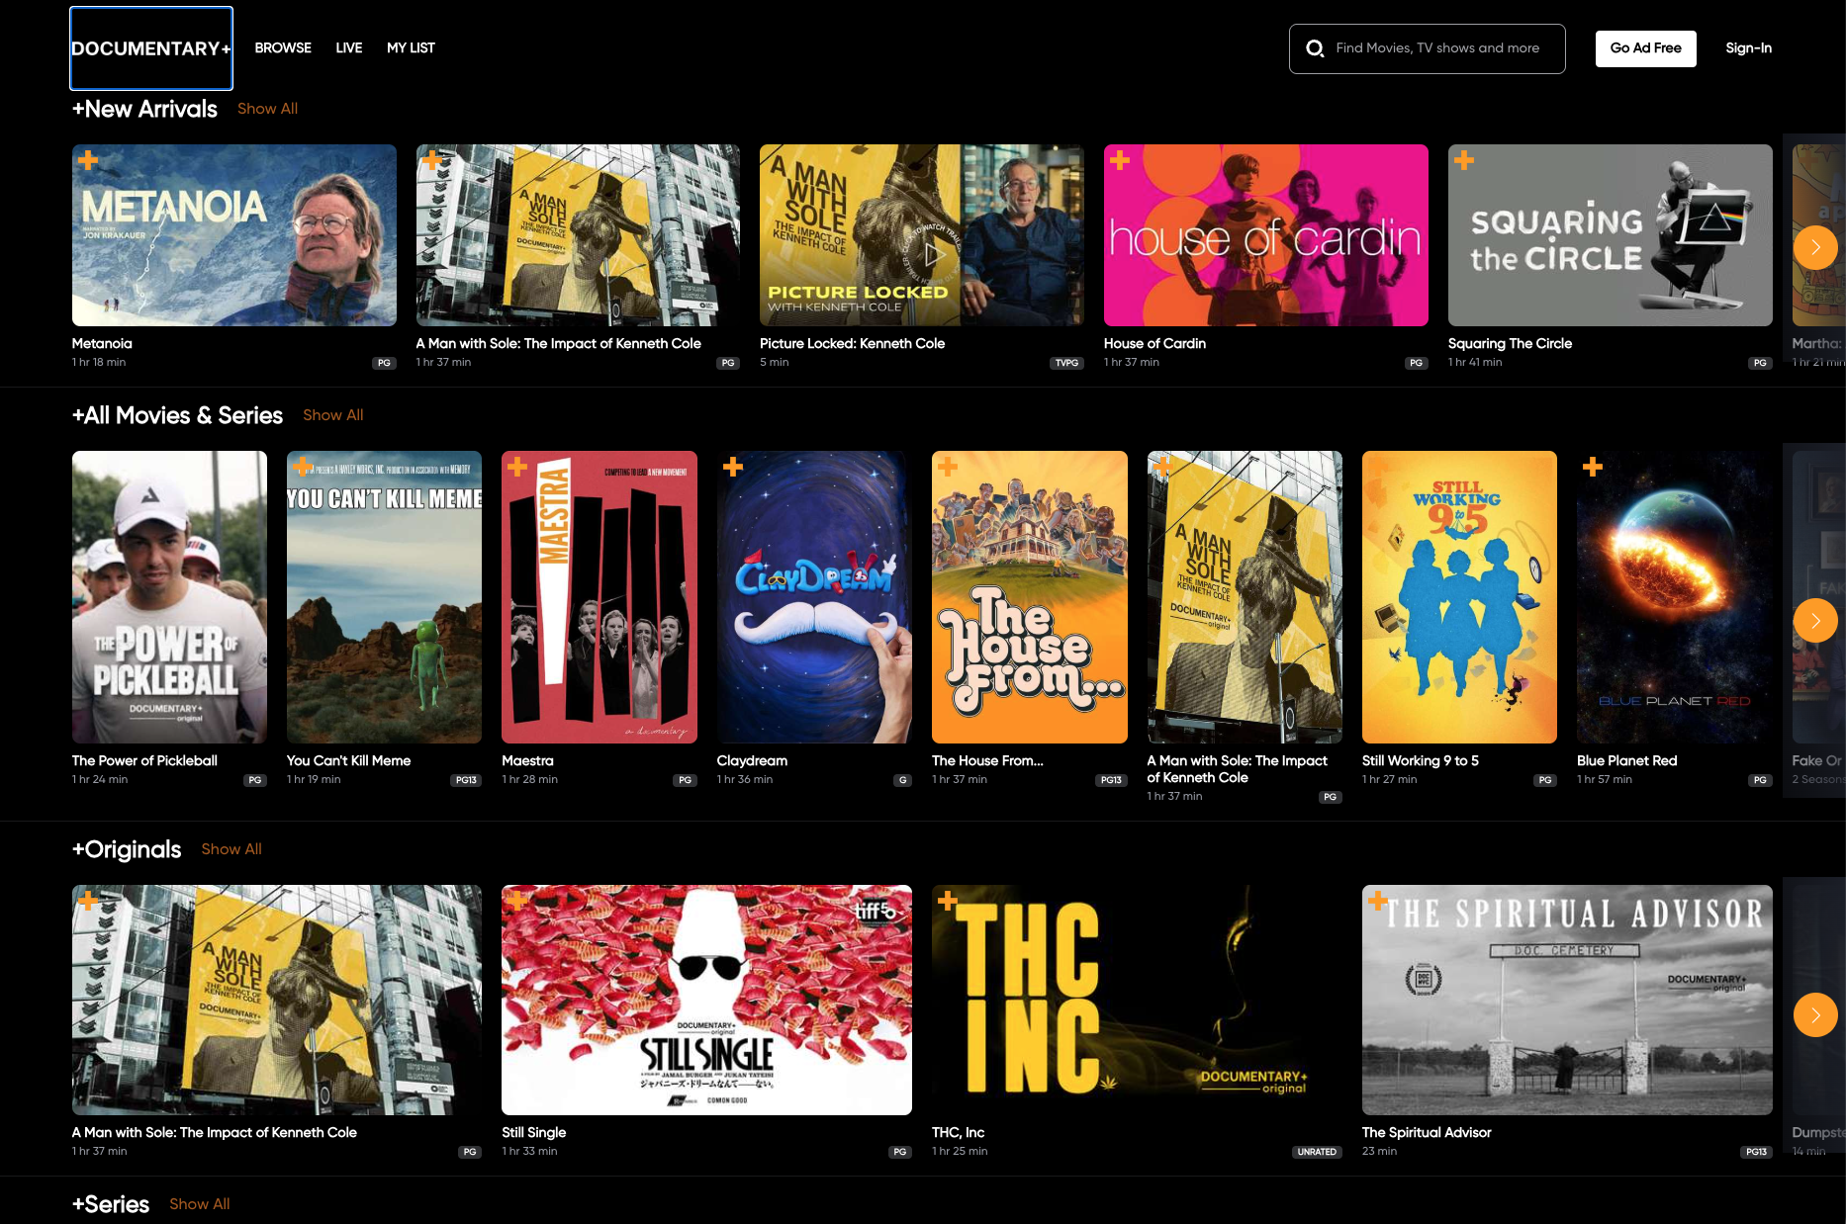Click the search magnifier icon

[x=1315, y=48]
